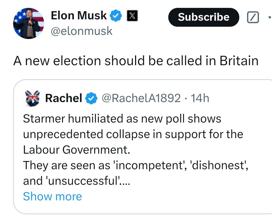Click Rachel's Union Jack avatar
This screenshot has width=272, height=215.
pos(32,98)
